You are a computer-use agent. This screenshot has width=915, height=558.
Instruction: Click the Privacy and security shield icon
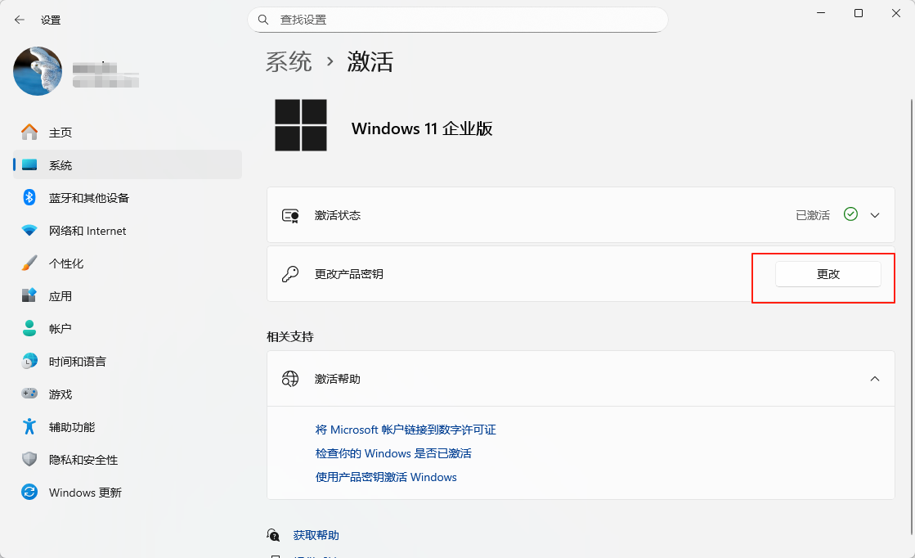pyautogui.click(x=29, y=460)
